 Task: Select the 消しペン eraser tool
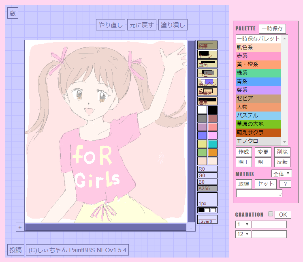pyautogui.click(x=207, y=82)
